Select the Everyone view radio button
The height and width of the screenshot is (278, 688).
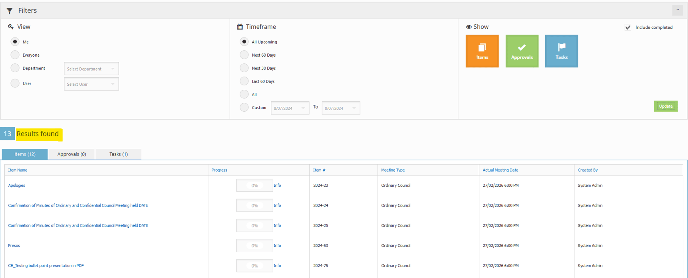pos(15,55)
